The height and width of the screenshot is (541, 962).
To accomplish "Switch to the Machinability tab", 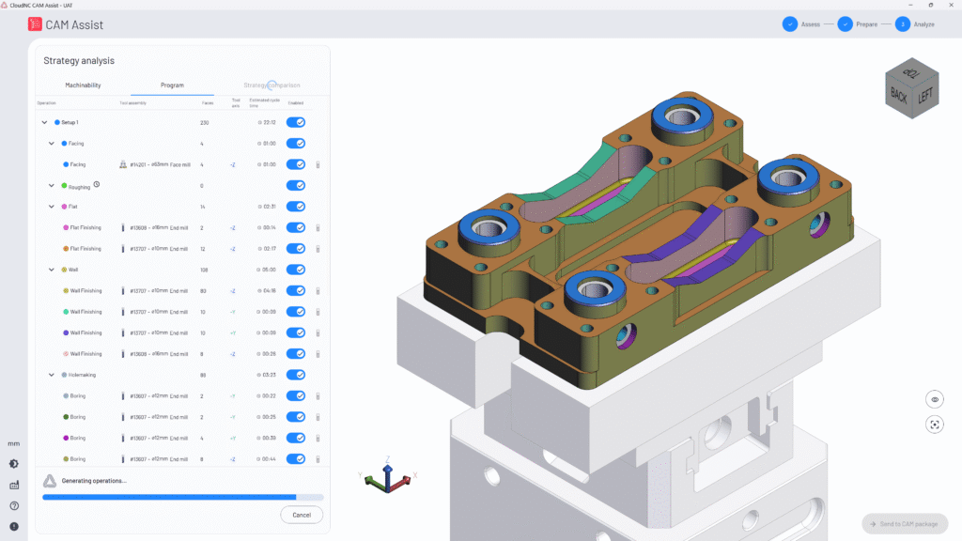I will click(x=83, y=85).
